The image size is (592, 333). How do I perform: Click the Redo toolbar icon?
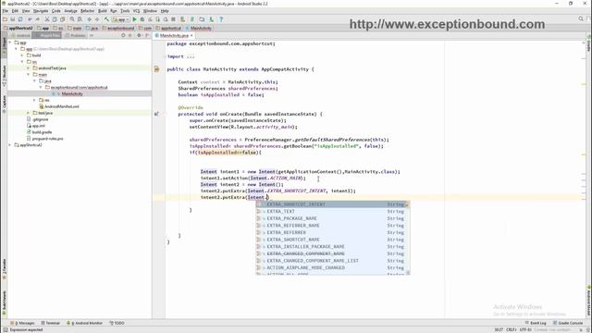[37, 19]
